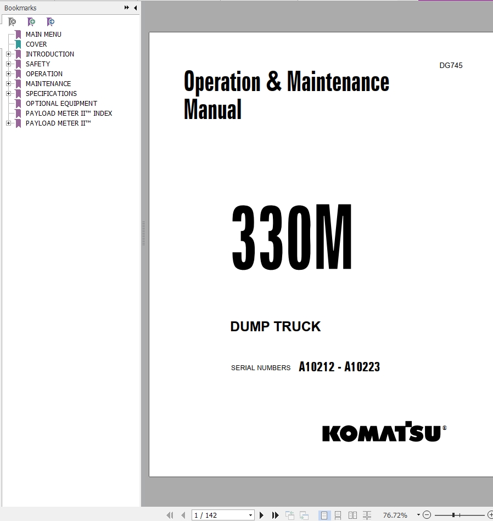Click the 76.72% zoom level value
The width and height of the screenshot is (493, 521).
point(395,516)
